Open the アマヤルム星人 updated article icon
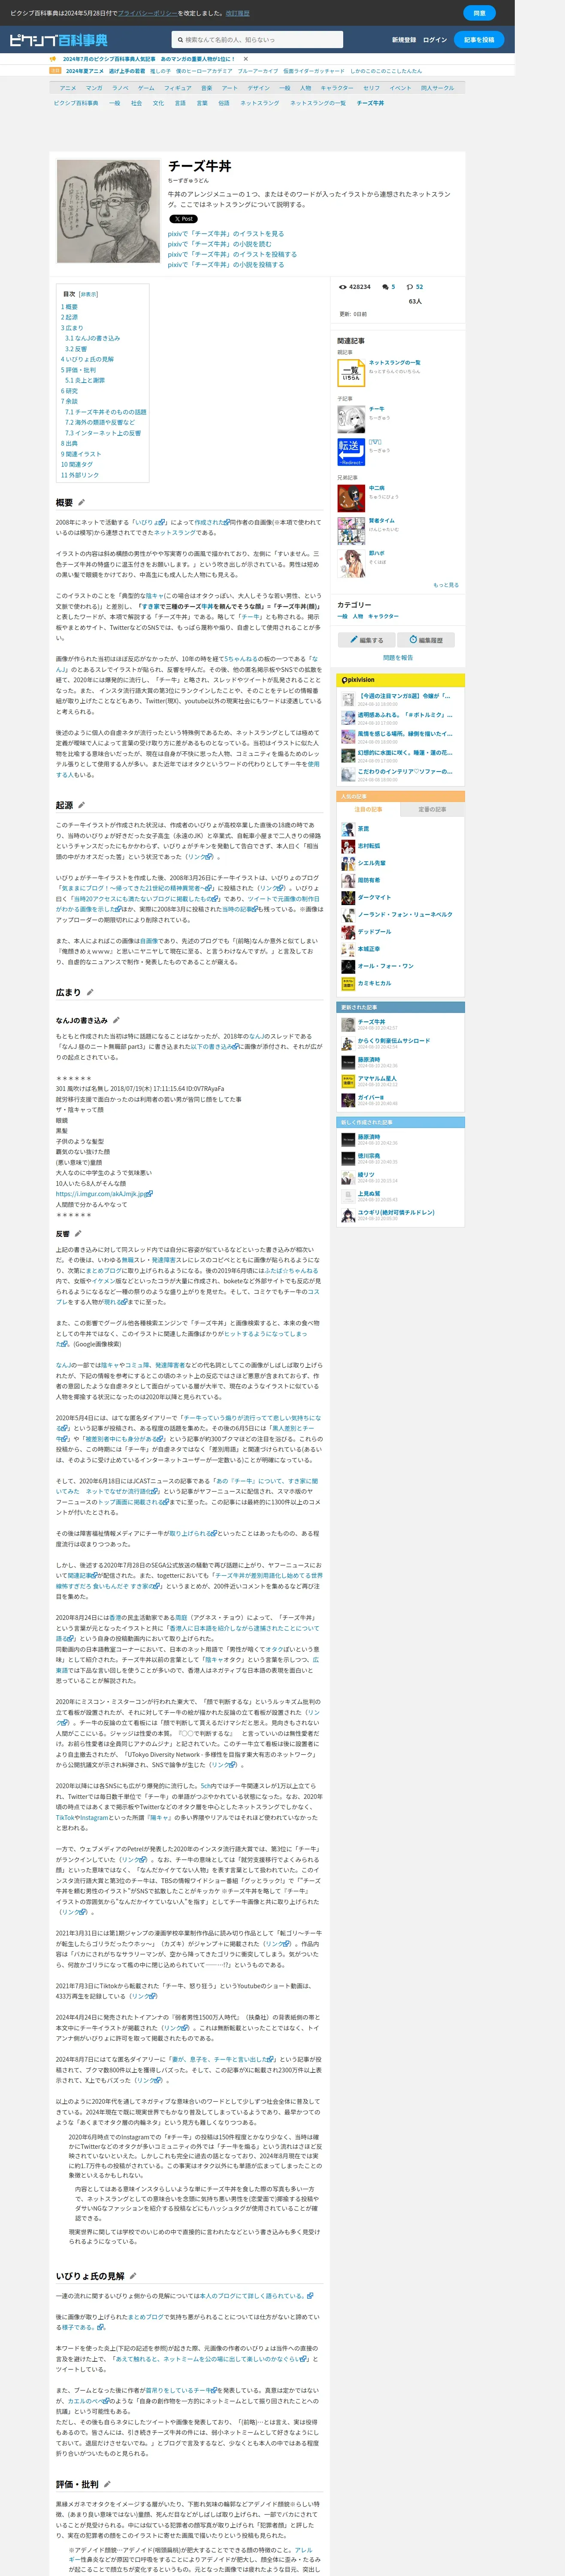The width and height of the screenshot is (565, 2576). [348, 1081]
